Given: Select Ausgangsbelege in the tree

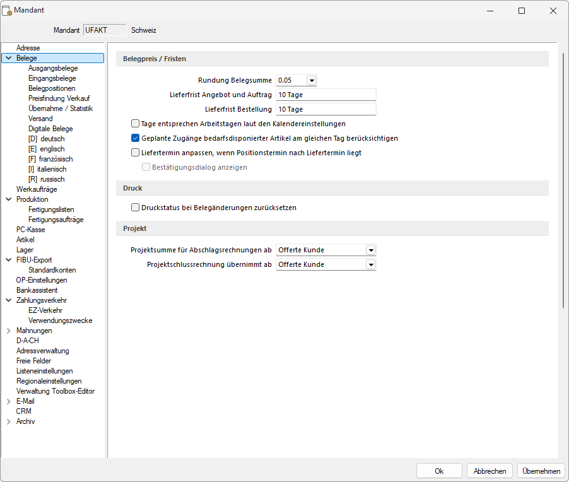Looking at the screenshot, I should point(53,68).
